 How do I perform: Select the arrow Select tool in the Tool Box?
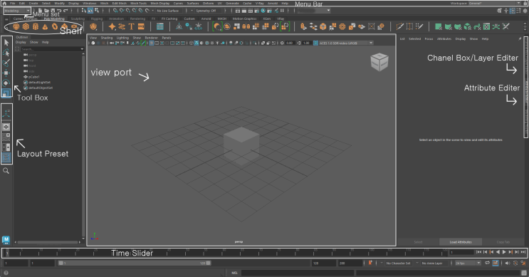tap(6, 43)
